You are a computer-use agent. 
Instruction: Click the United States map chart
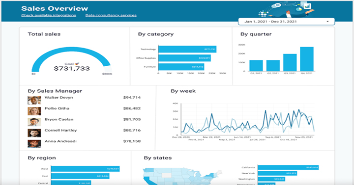tap(182, 176)
